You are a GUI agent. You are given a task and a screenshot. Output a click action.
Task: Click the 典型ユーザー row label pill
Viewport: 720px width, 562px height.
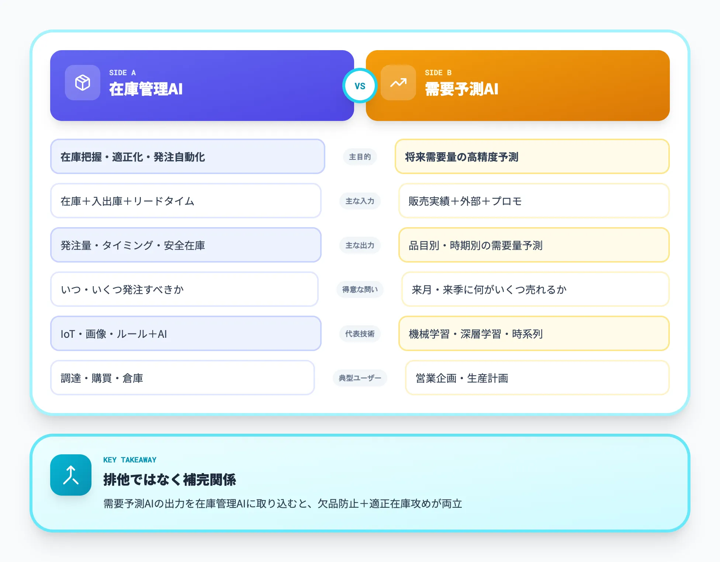coord(360,378)
